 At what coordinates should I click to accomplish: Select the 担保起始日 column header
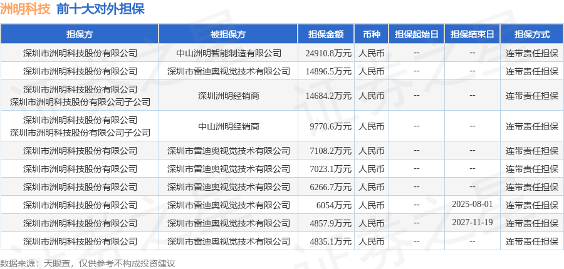tap(417, 34)
